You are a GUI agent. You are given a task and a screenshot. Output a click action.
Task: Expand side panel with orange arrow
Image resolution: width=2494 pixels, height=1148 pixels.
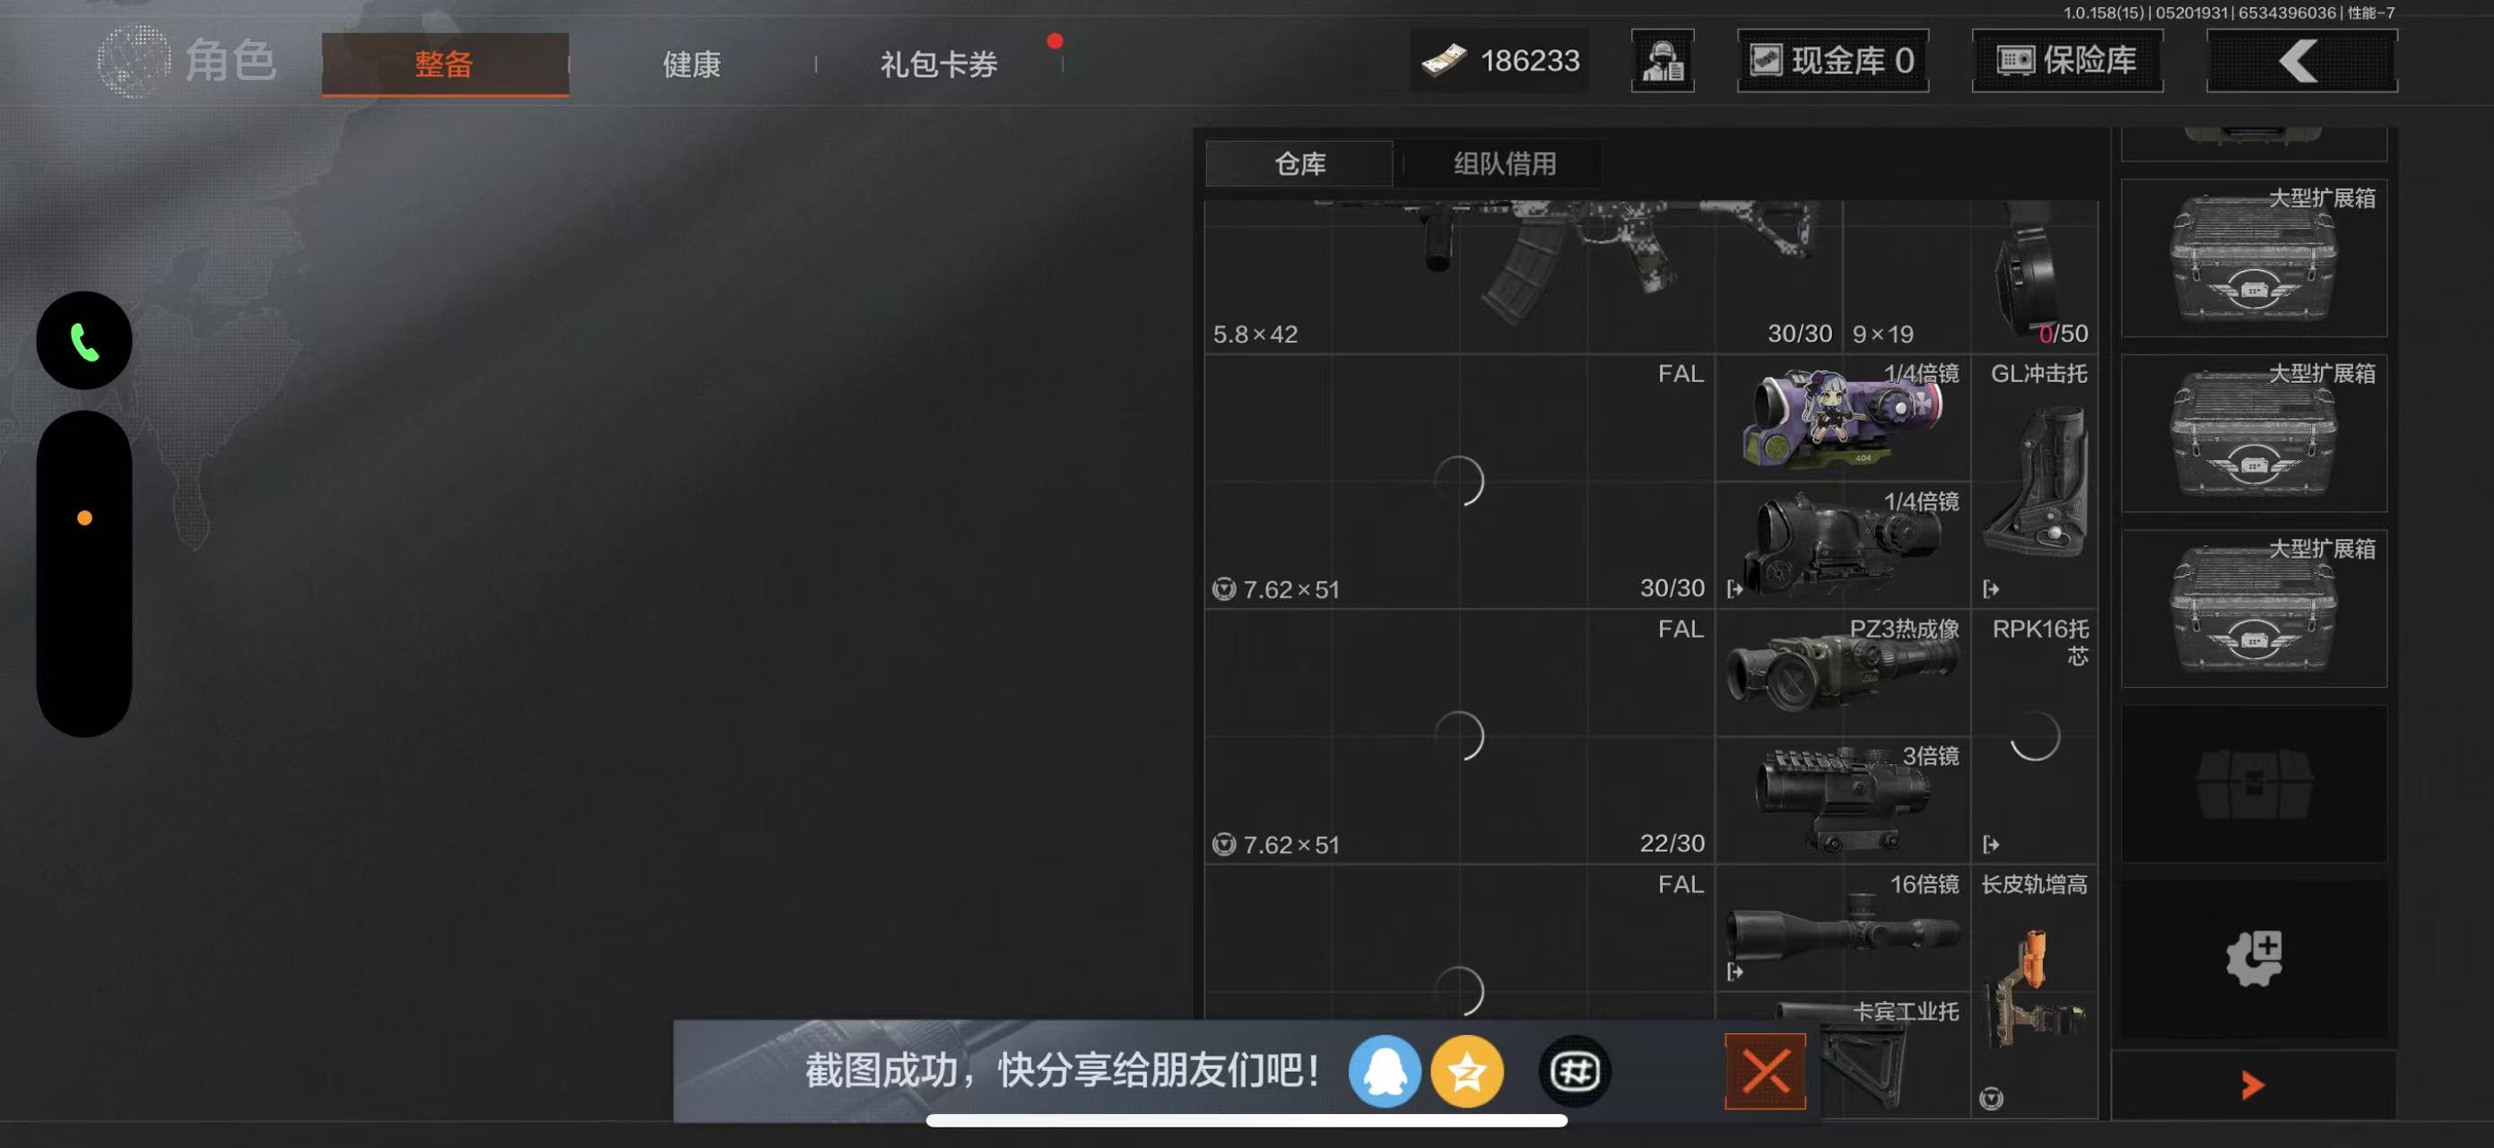coord(2252,1085)
